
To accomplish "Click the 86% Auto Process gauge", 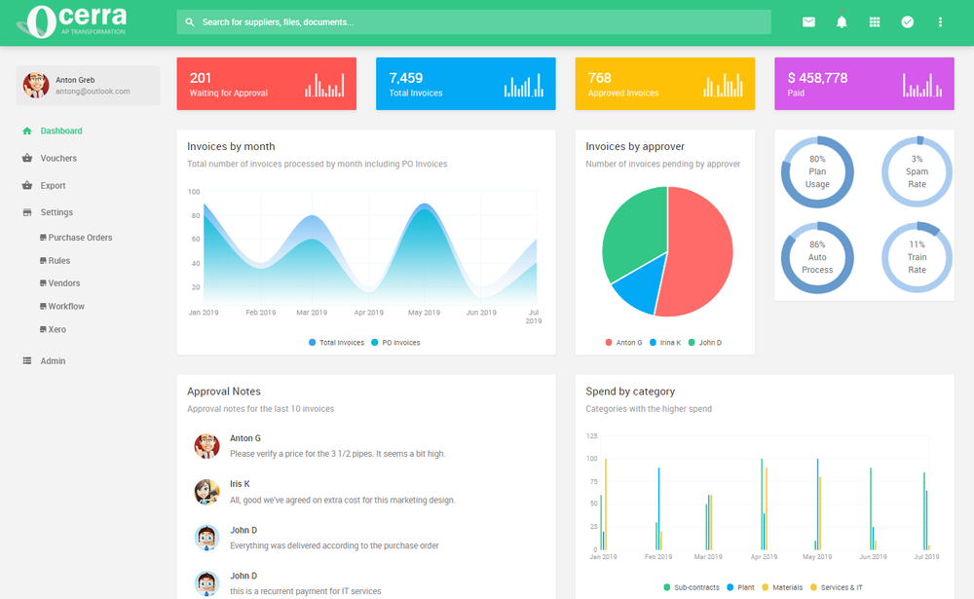I will click(x=817, y=258).
